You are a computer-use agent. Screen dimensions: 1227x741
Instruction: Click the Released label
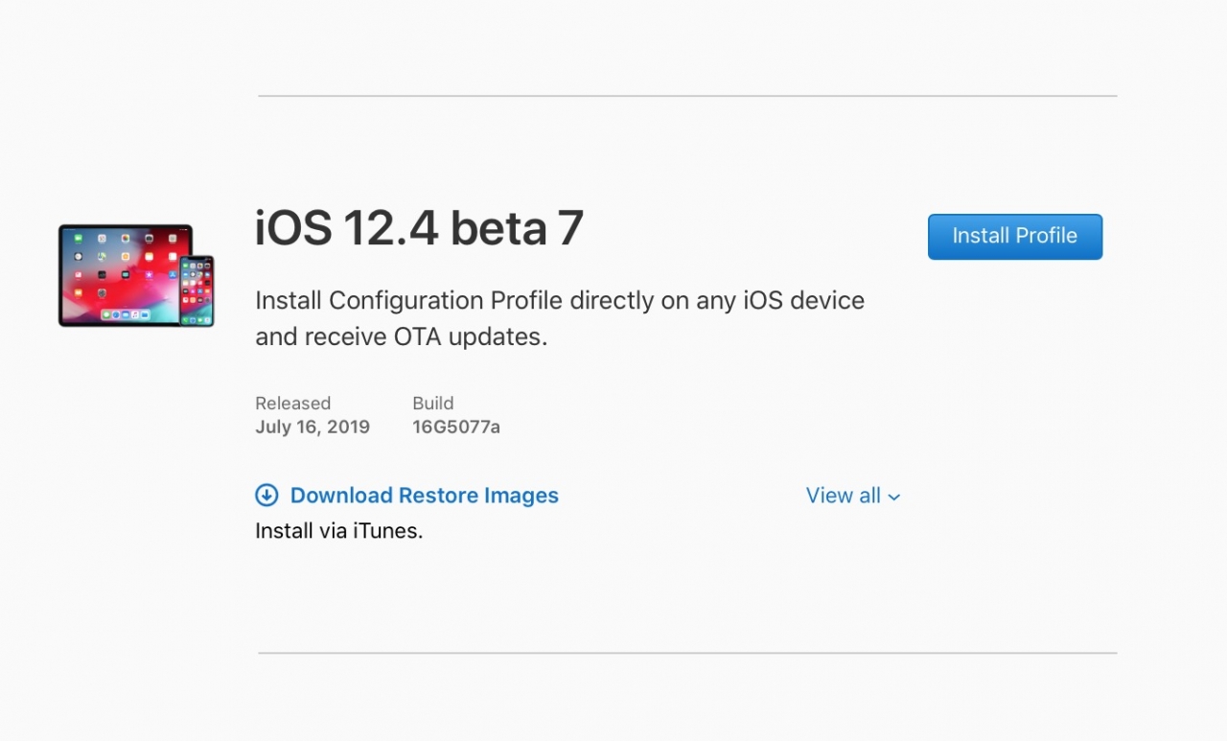pyautogui.click(x=292, y=404)
